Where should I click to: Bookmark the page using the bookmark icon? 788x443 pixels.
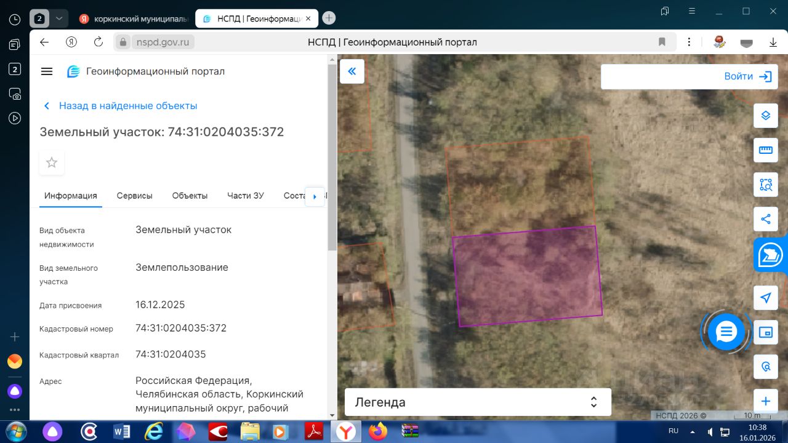662,42
